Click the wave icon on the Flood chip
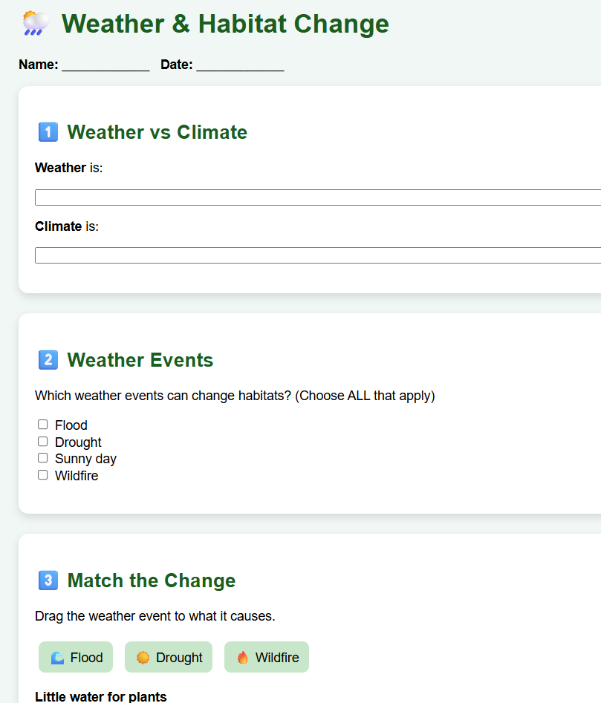 pyautogui.click(x=57, y=658)
